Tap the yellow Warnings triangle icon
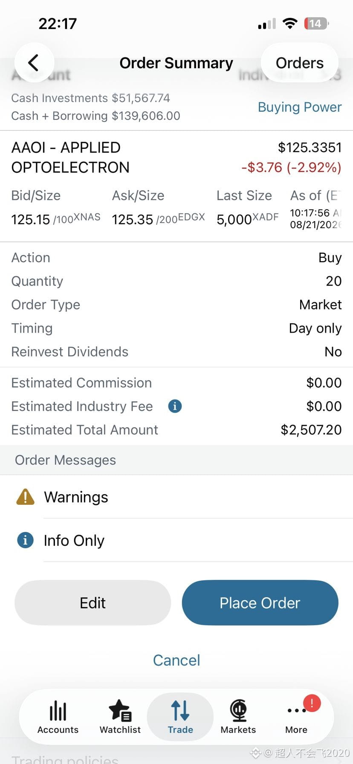 click(25, 497)
